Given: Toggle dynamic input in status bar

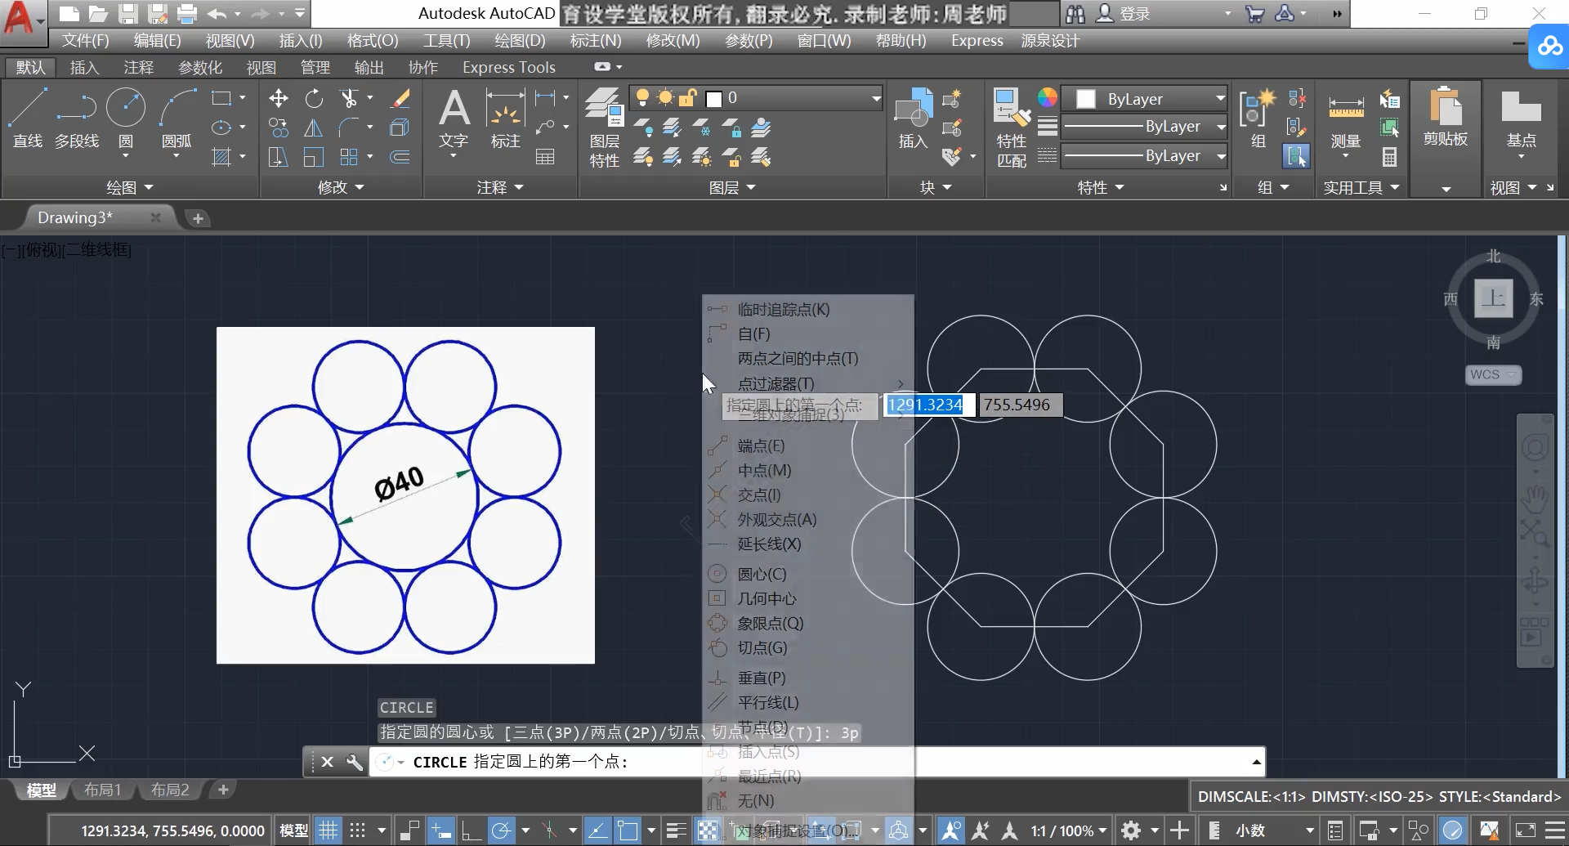Looking at the screenshot, I should [441, 830].
